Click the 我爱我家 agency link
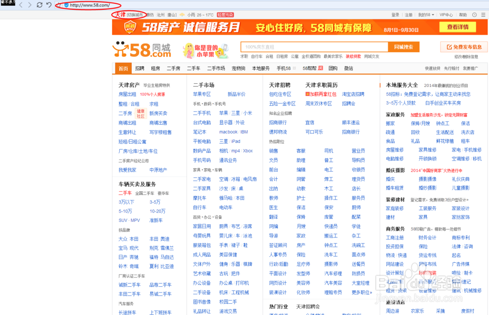The height and width of the screenshot is (315, 489). tap(127, 170)
